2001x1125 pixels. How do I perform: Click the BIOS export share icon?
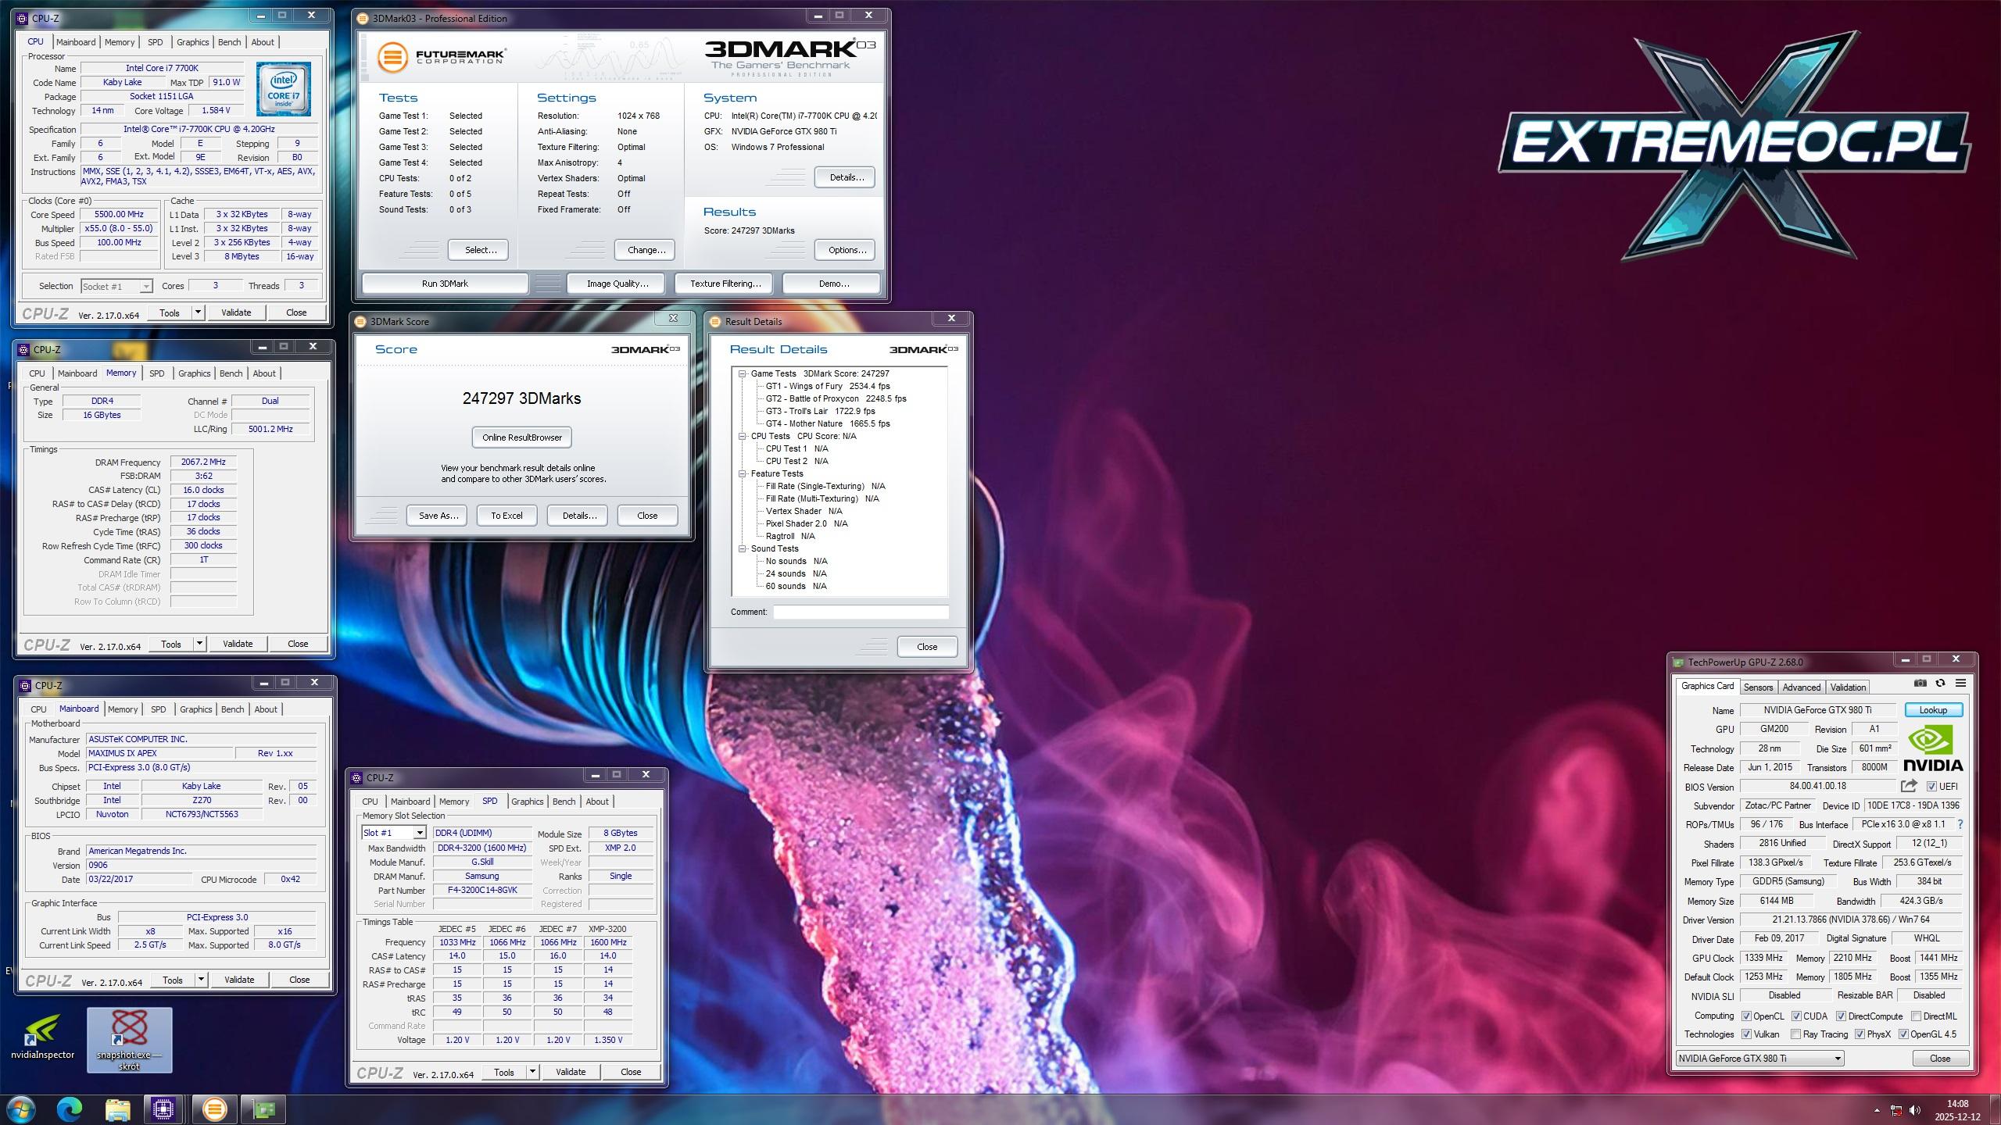1909,786
